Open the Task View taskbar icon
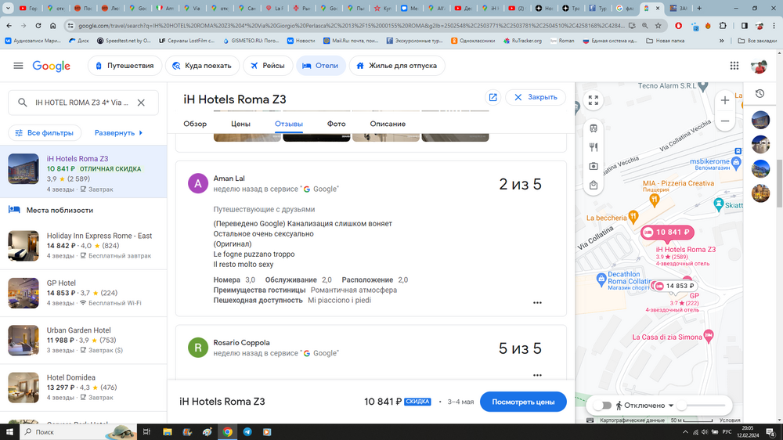This screenshot has height=440, width=783. click(x=146, y=432)
